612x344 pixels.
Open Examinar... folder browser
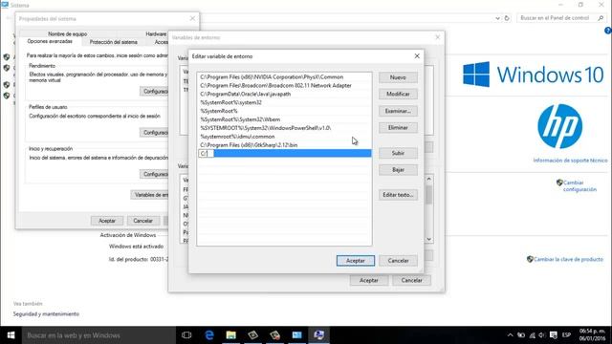[x=398, y=111]
